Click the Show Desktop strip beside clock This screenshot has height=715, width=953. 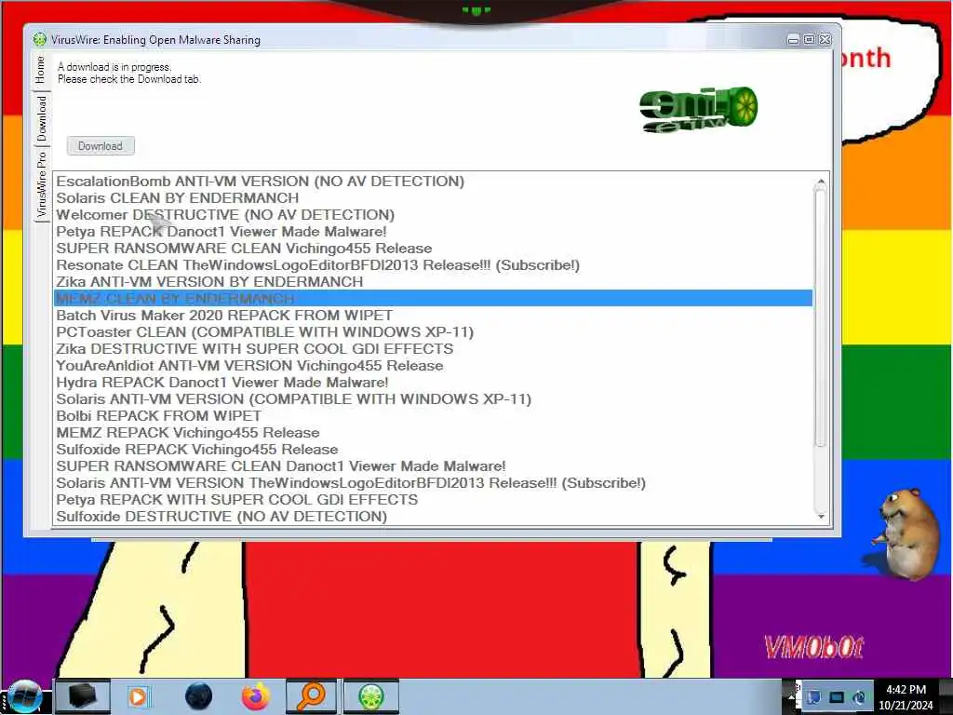click(x=946, y=696)
